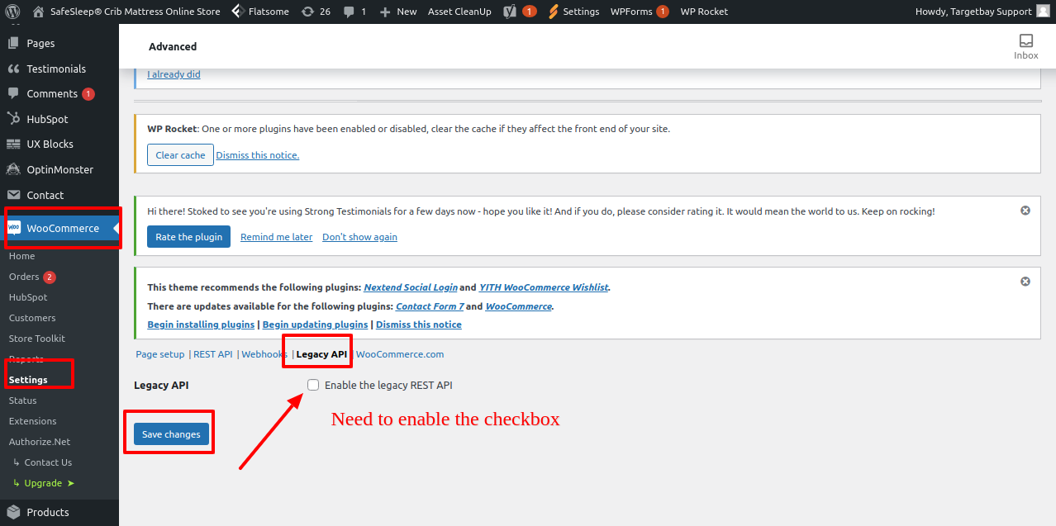The width and height of the screenshot is (1056, 526).
Task: Open the Authorize.Net submenu item
Action: pyautogui.click(x=40, y=442)
